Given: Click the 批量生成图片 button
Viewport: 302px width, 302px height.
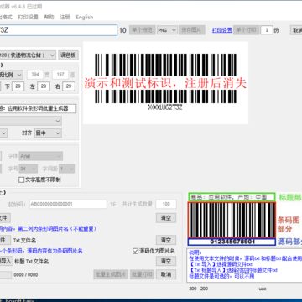Looking at the screenshot, I should click(111, 274).
